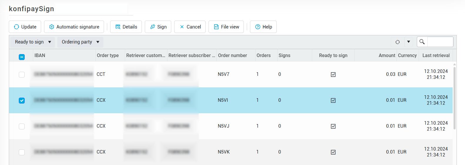This screenshot has width=465, height=165.
Task: Sign the selected order
Action: point(158,27)
